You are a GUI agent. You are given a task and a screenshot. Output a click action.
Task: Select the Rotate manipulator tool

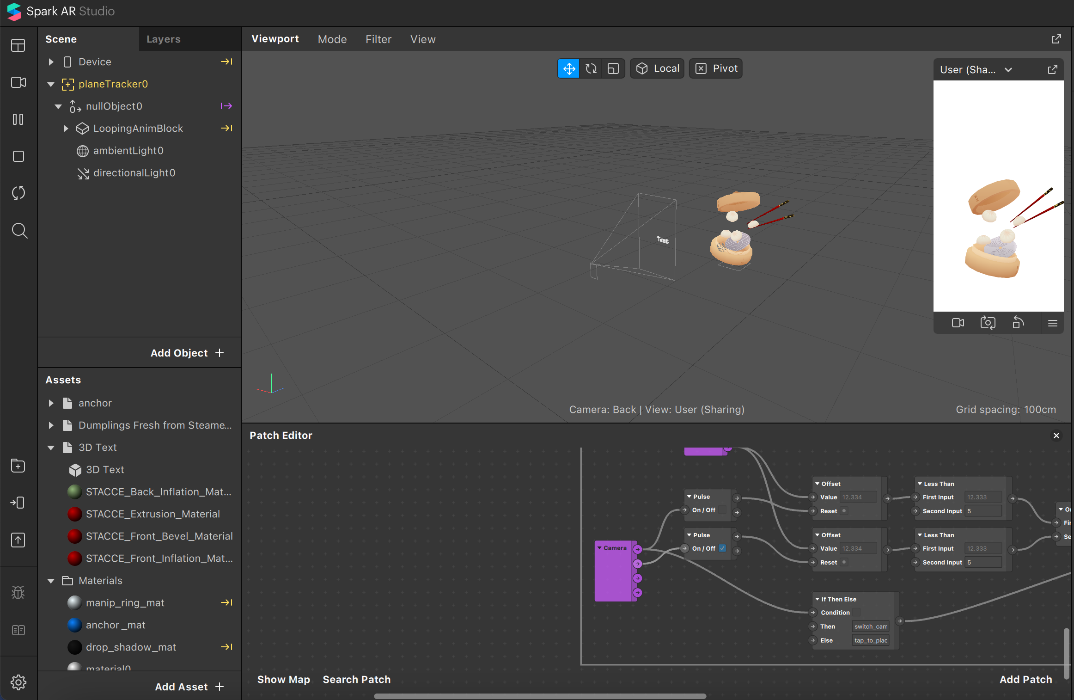tap(591, 69)
